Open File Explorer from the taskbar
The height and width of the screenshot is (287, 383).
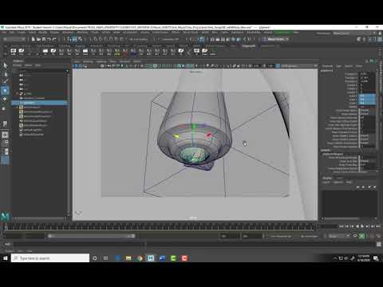click(x=128, y=258)
